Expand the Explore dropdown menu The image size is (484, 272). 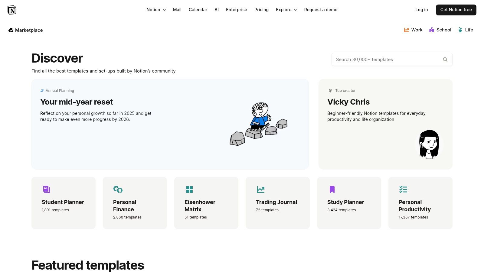pos(286,10)
